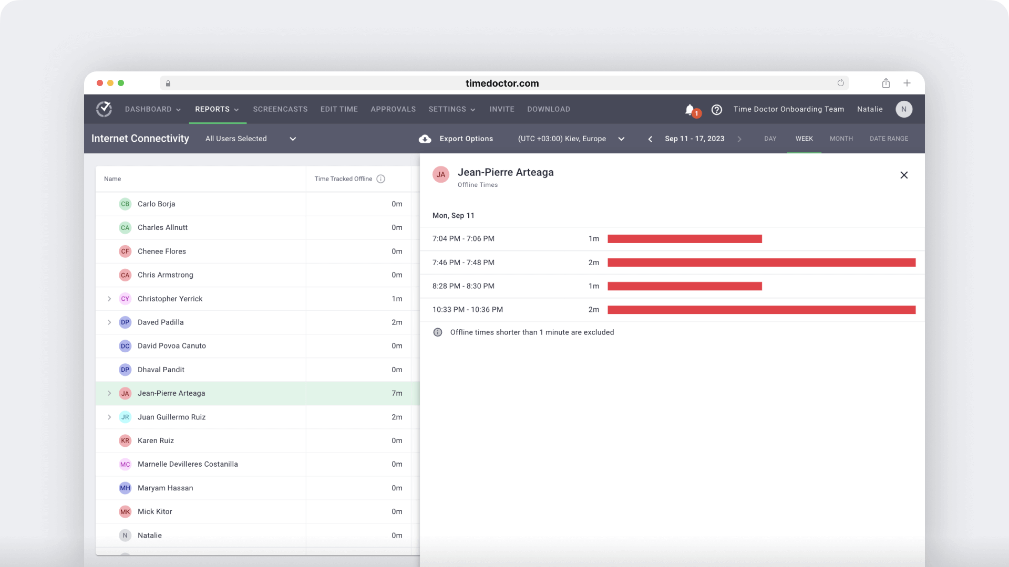Expand the Daved Padilla row details
The width and height of the screenshot is (1009, 567).
click(x=109, y=322)
